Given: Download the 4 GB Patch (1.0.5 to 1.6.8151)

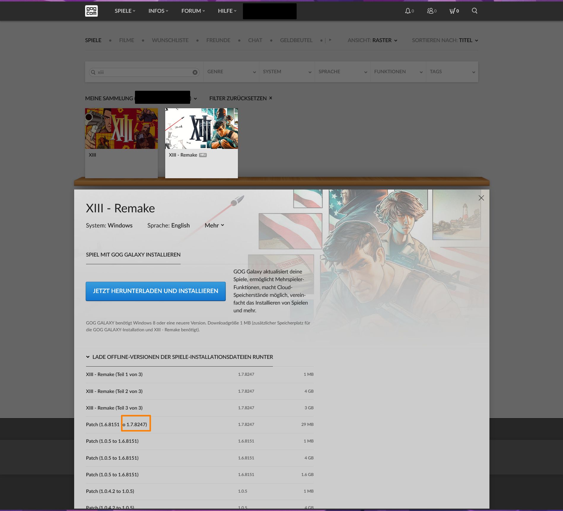Looking at the screenshot, I should [x=200, y=458].
